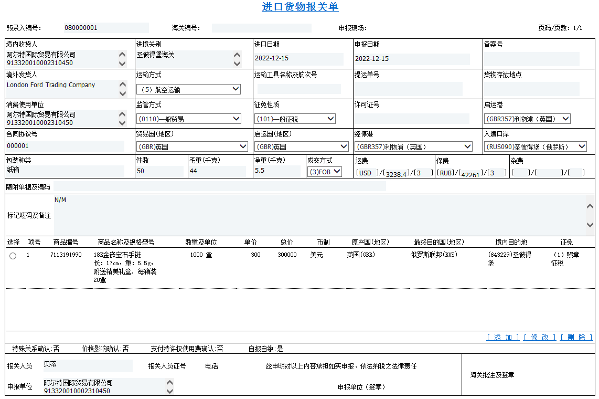Expand the 征免性质 dropdown
The width and height of the screenshot is (599, 399).
click(x=295, y=119)
